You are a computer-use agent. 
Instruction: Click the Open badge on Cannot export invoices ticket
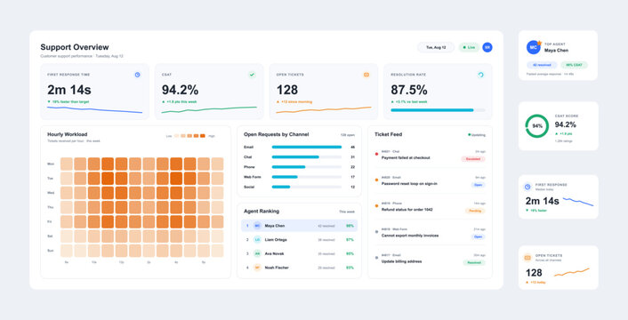tap(479, 236)
